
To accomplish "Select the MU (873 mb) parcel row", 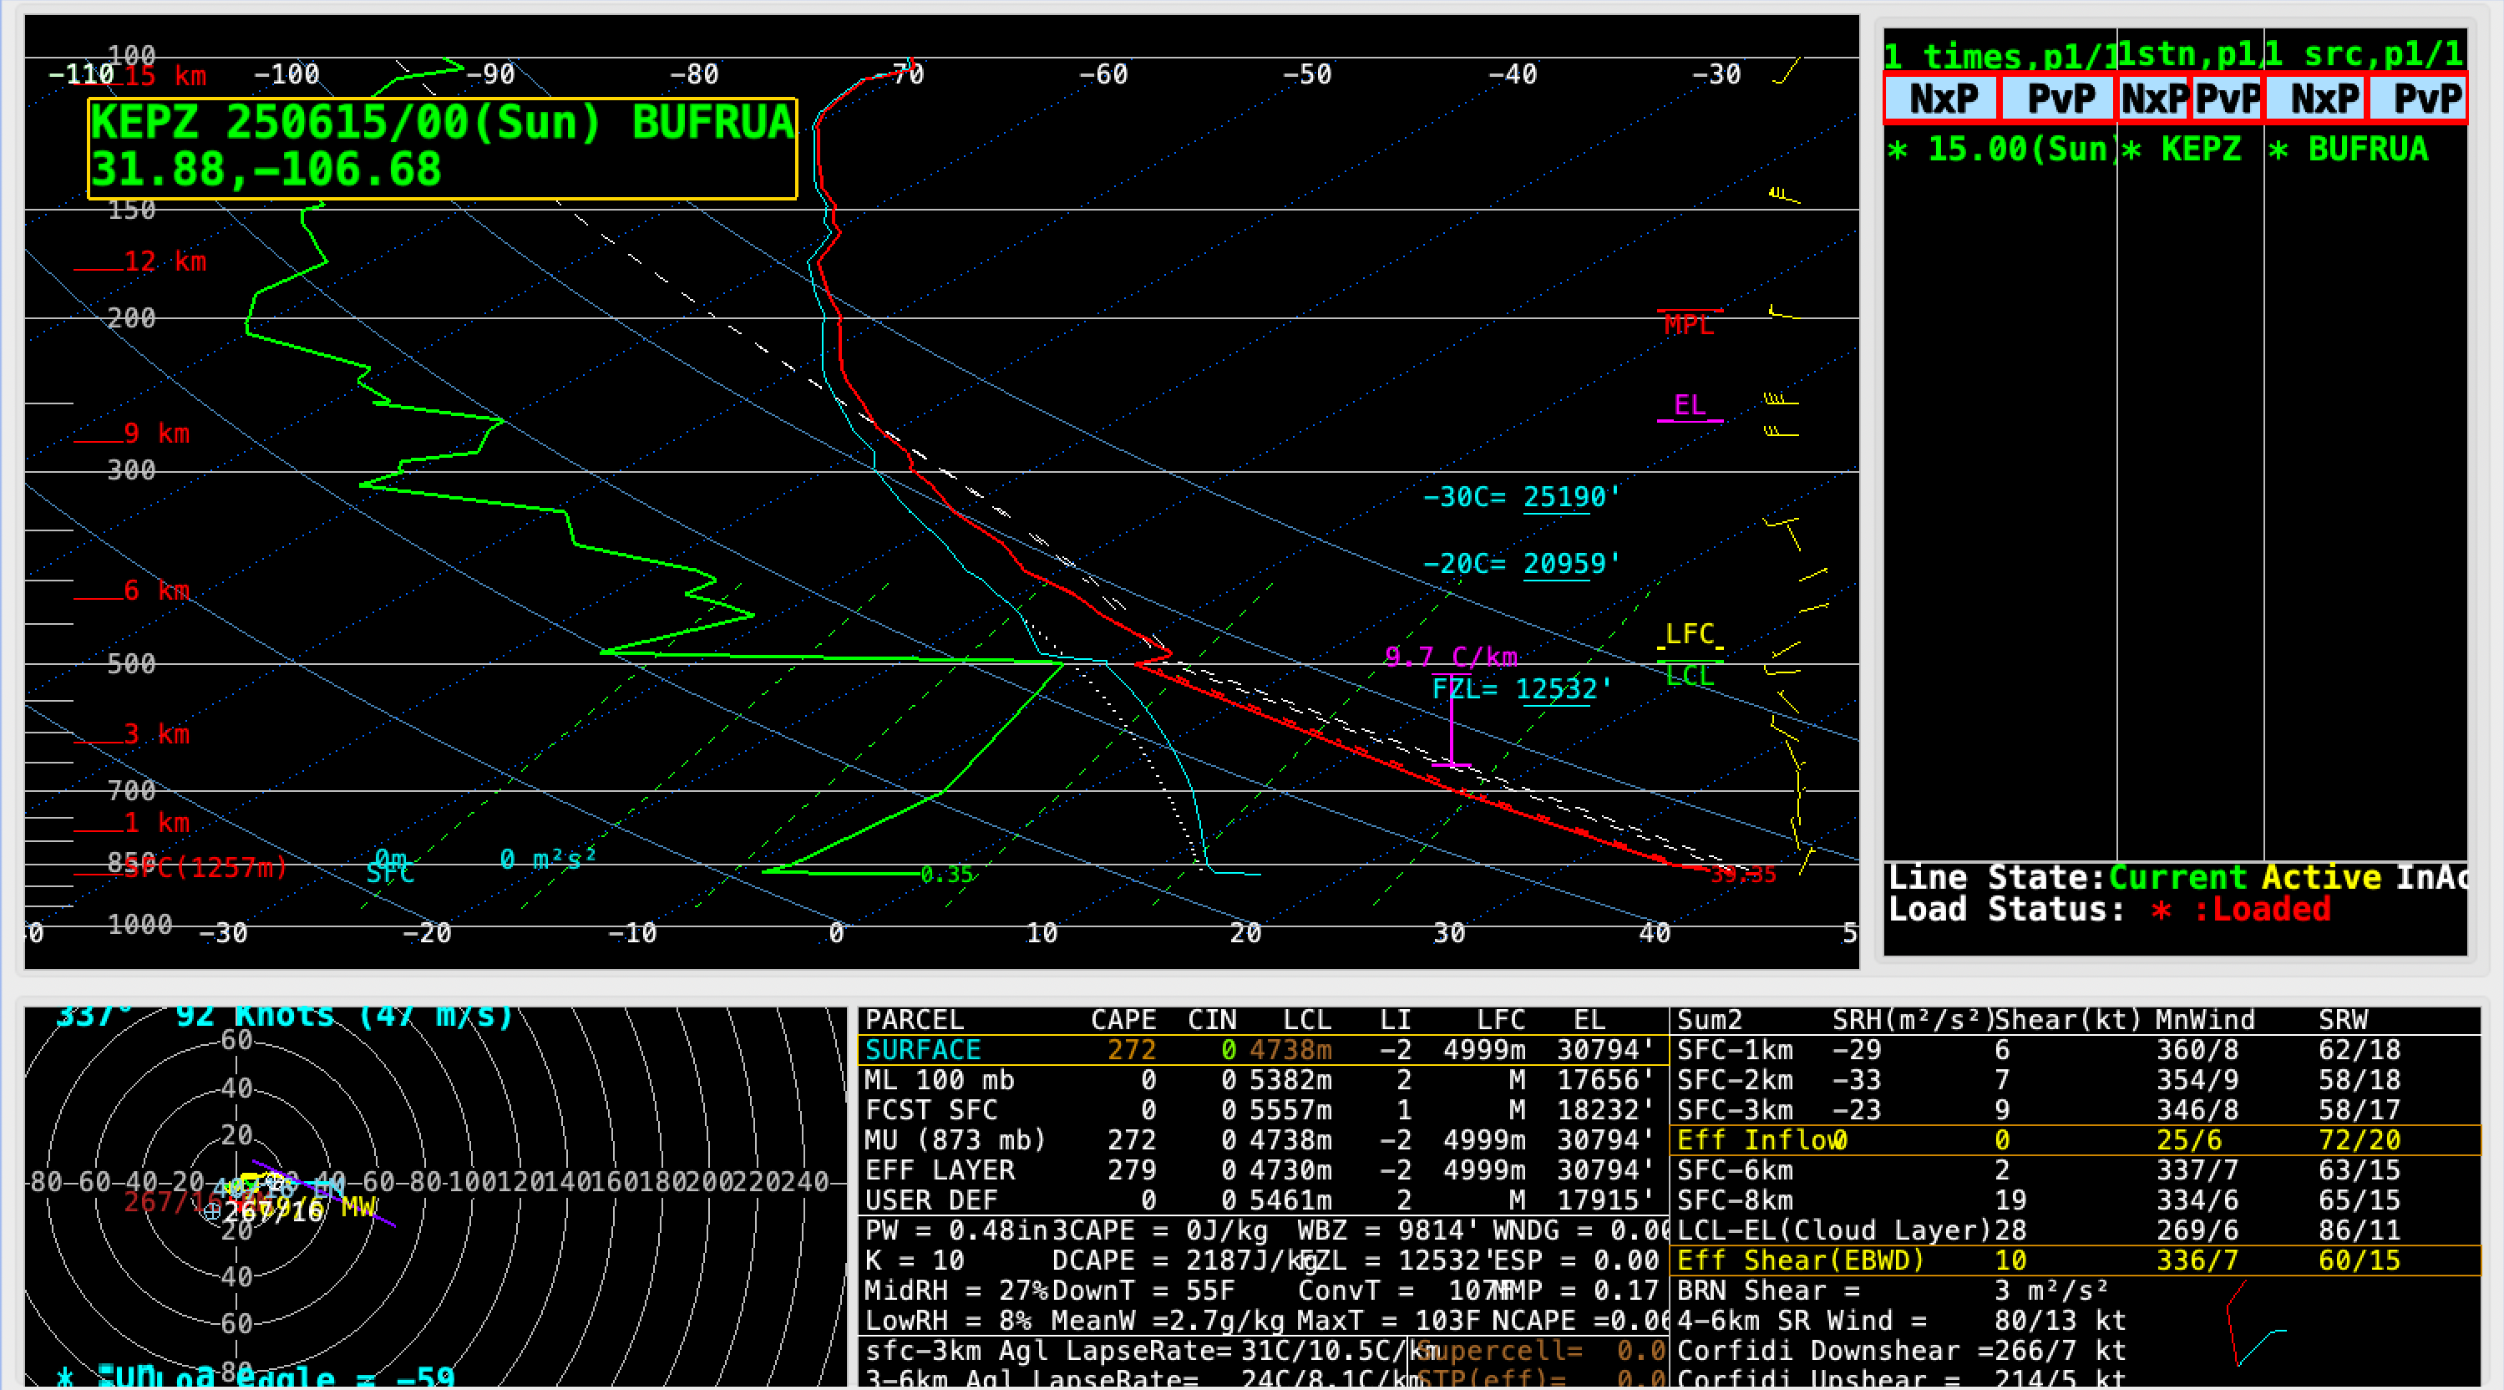I will [1263, 1140].
